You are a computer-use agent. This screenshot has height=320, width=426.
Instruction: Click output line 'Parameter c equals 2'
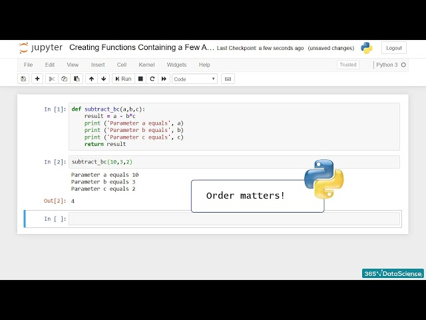click(x=103, y=189)
